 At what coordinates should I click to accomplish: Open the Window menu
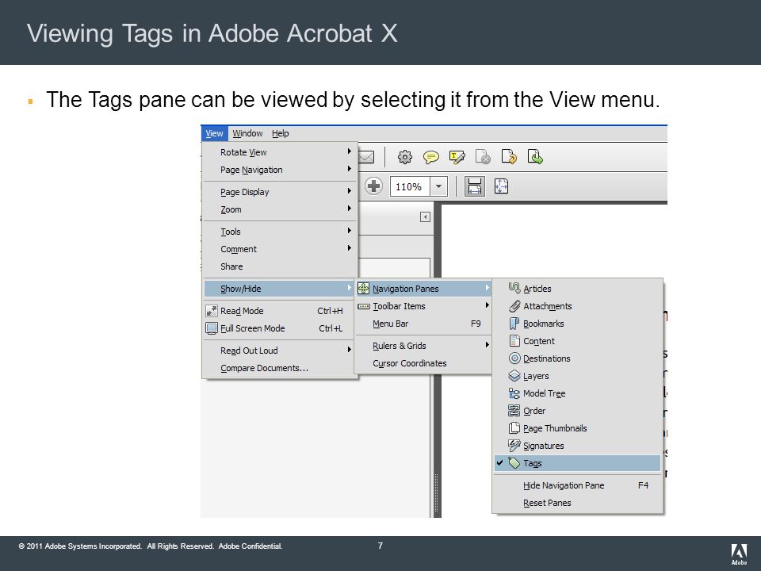(247, 133)
